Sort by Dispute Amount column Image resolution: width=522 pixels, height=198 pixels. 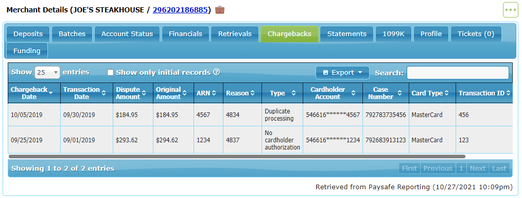pos(133,93)
